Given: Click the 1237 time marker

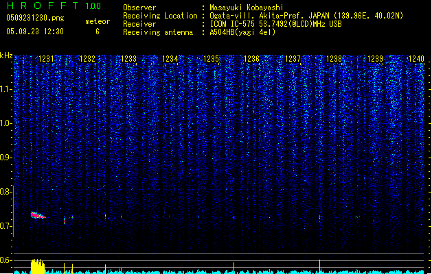Looking at the screenshot, I should click(x=293, y=59).
